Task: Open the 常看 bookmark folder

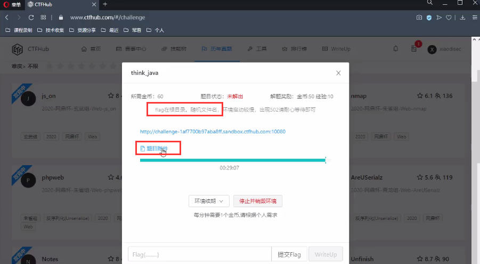Action: click(x=132, y=30)
